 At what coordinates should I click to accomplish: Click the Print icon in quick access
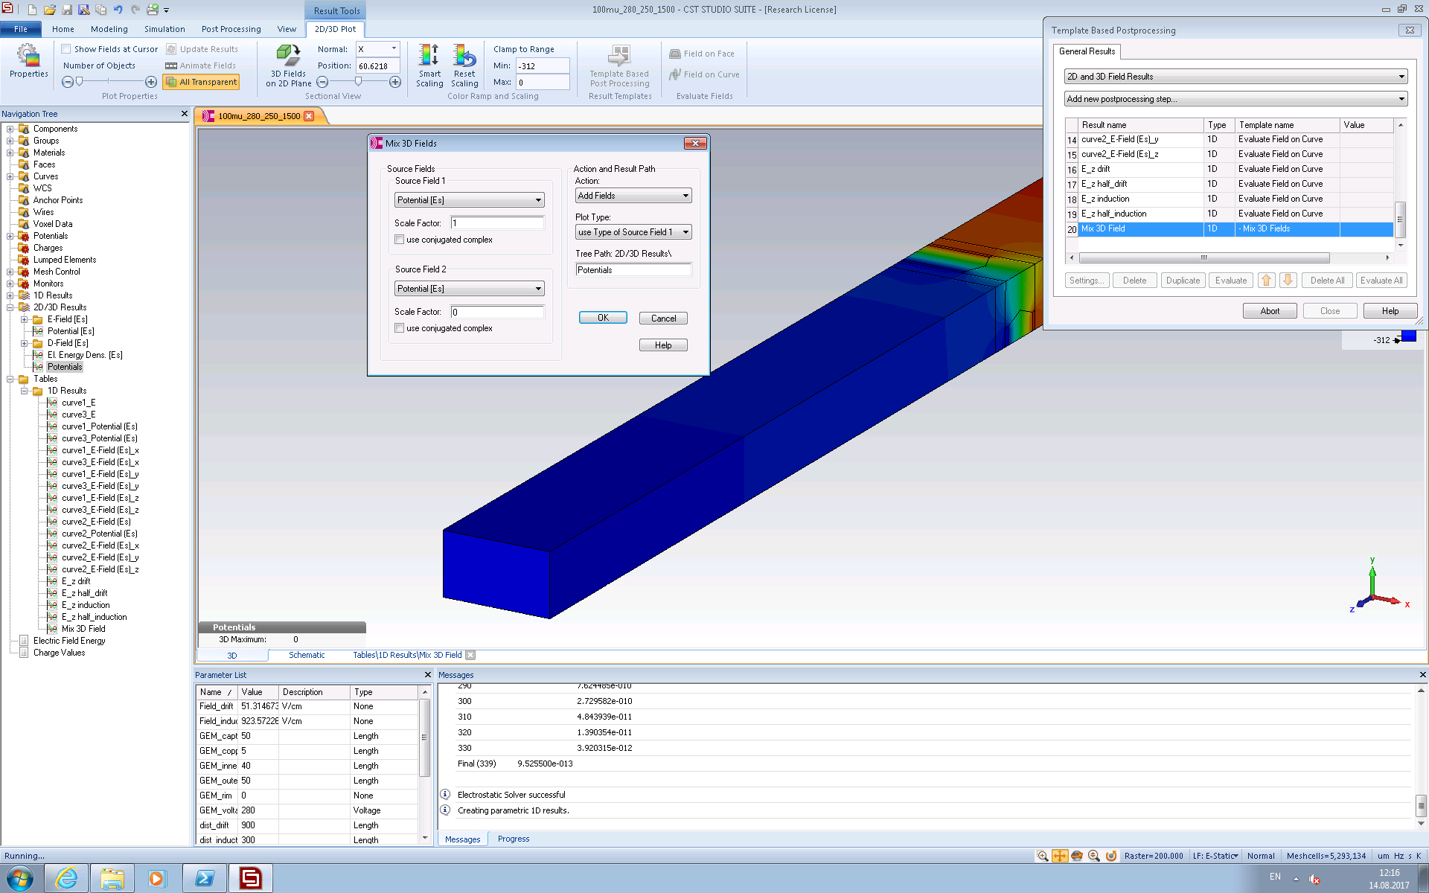(x=153, y=10)
